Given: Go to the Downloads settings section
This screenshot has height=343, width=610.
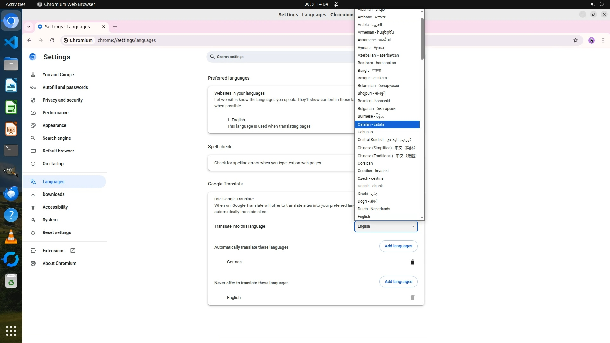Looking at the screenshot, I should [x=53, y=194].
